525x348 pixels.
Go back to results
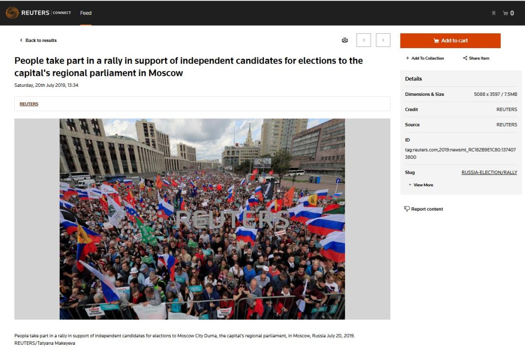38,40
